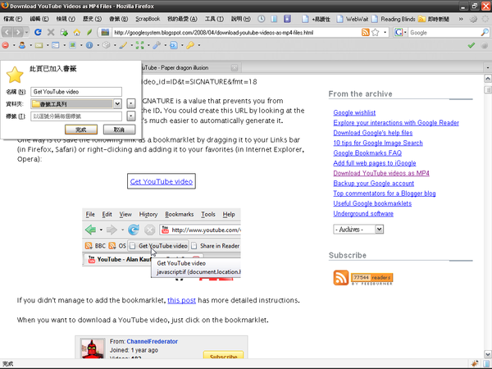Screen dimensions: 492x369
Task: Click the orange RSS feed icon in address bar
Action: [x=365, y=32]
